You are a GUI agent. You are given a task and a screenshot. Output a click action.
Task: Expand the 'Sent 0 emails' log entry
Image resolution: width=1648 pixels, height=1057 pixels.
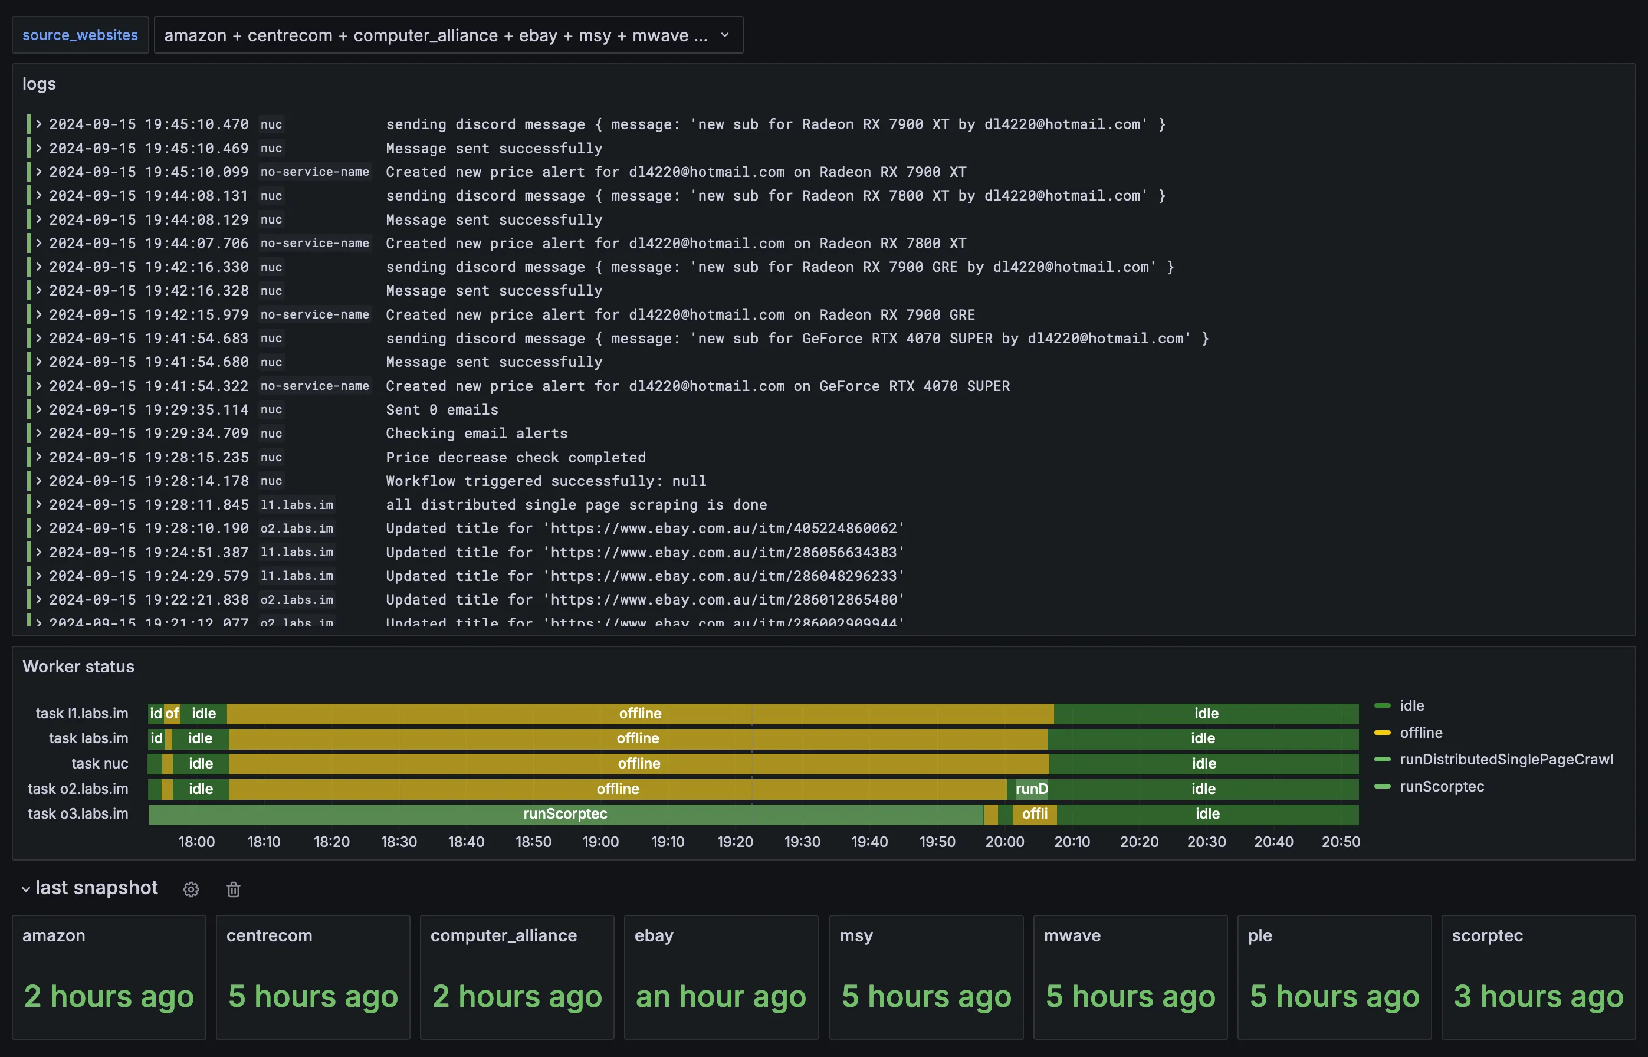[x=39, y=410]
